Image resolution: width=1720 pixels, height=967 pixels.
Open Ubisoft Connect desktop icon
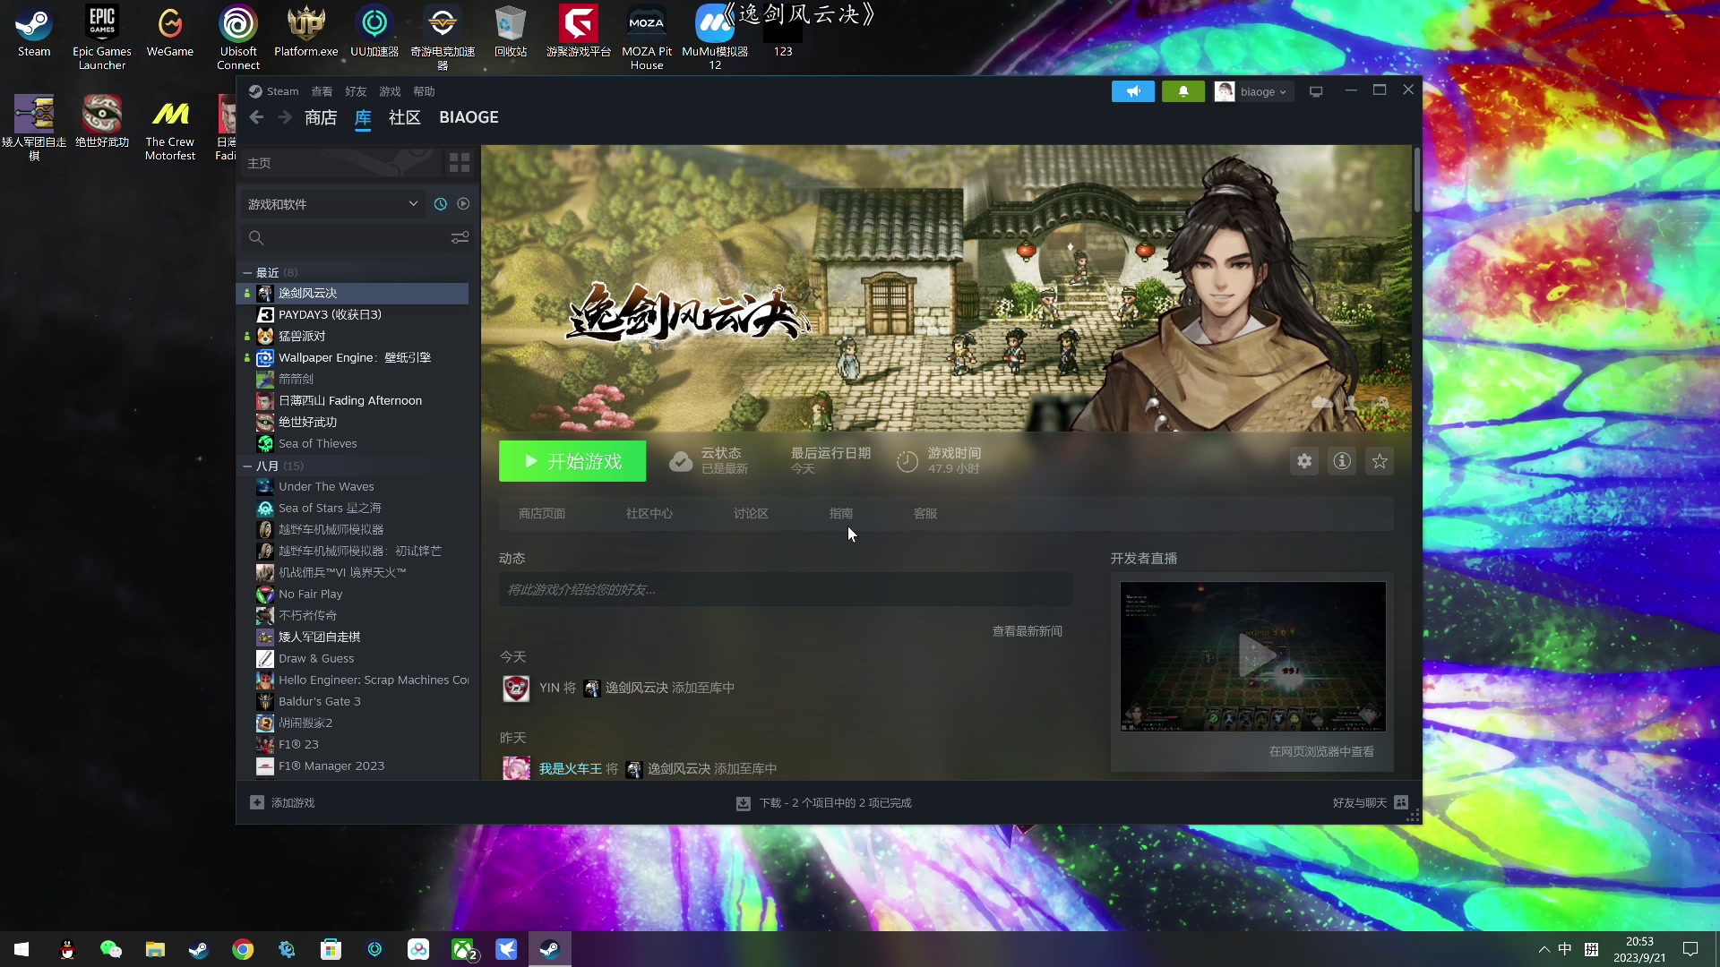238,38
